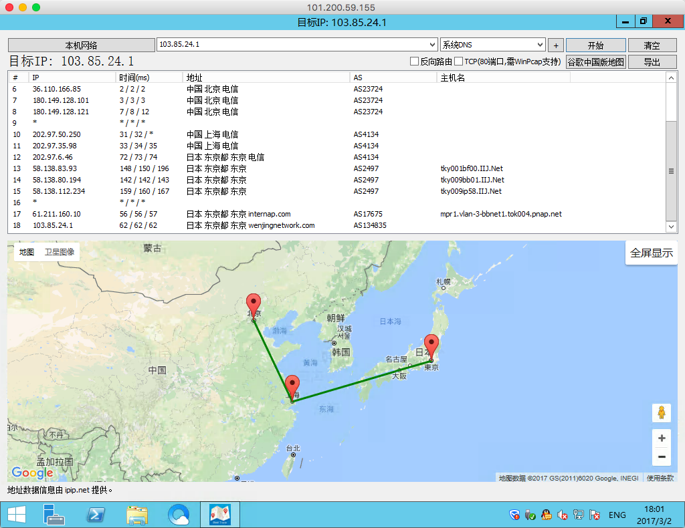Zoom in on the map
This screenshot has height=528, width=685.
pyautogui.click(x=662, y=438)
